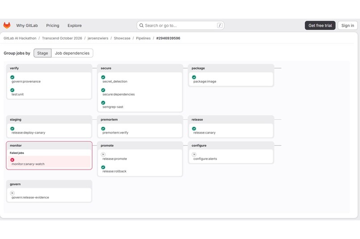Open the Explore menu item
Viewport: 360px width, 239px height.
[75, 25]
